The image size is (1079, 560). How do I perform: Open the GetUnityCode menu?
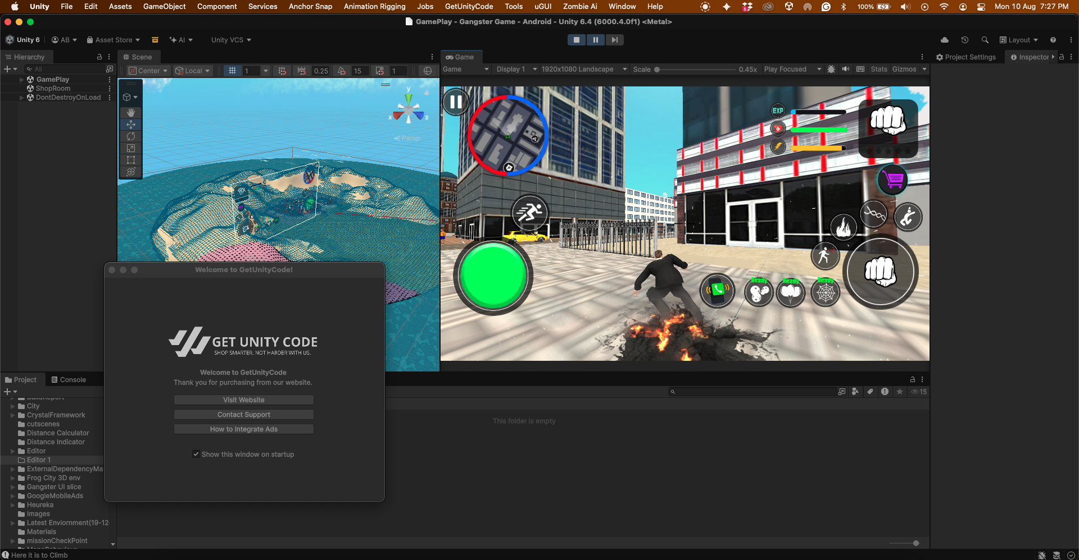(x=469, y=7)
